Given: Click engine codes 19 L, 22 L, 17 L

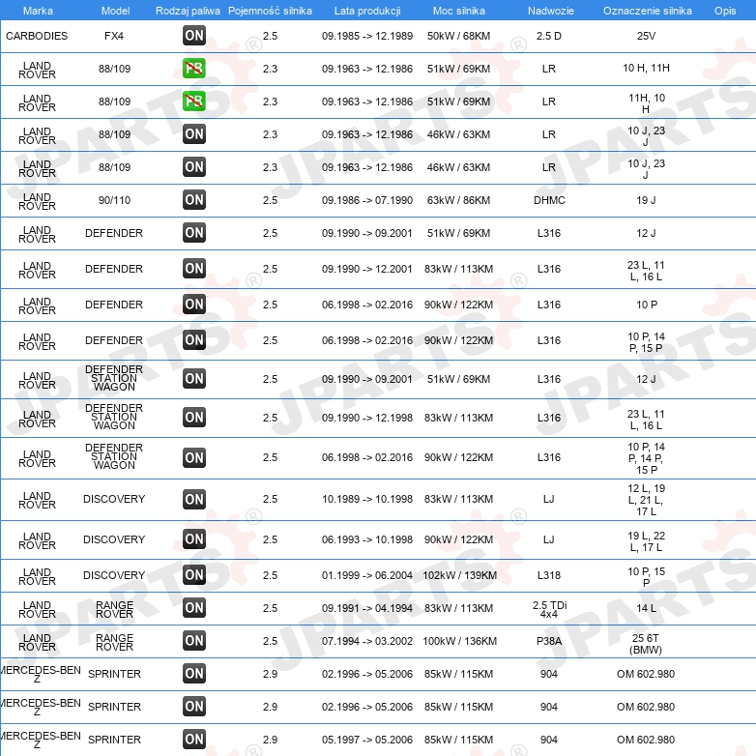Looking at the screenshot, I should (646, 541).
